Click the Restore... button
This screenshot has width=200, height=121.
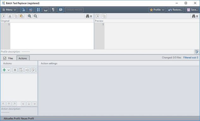point(175,10)
